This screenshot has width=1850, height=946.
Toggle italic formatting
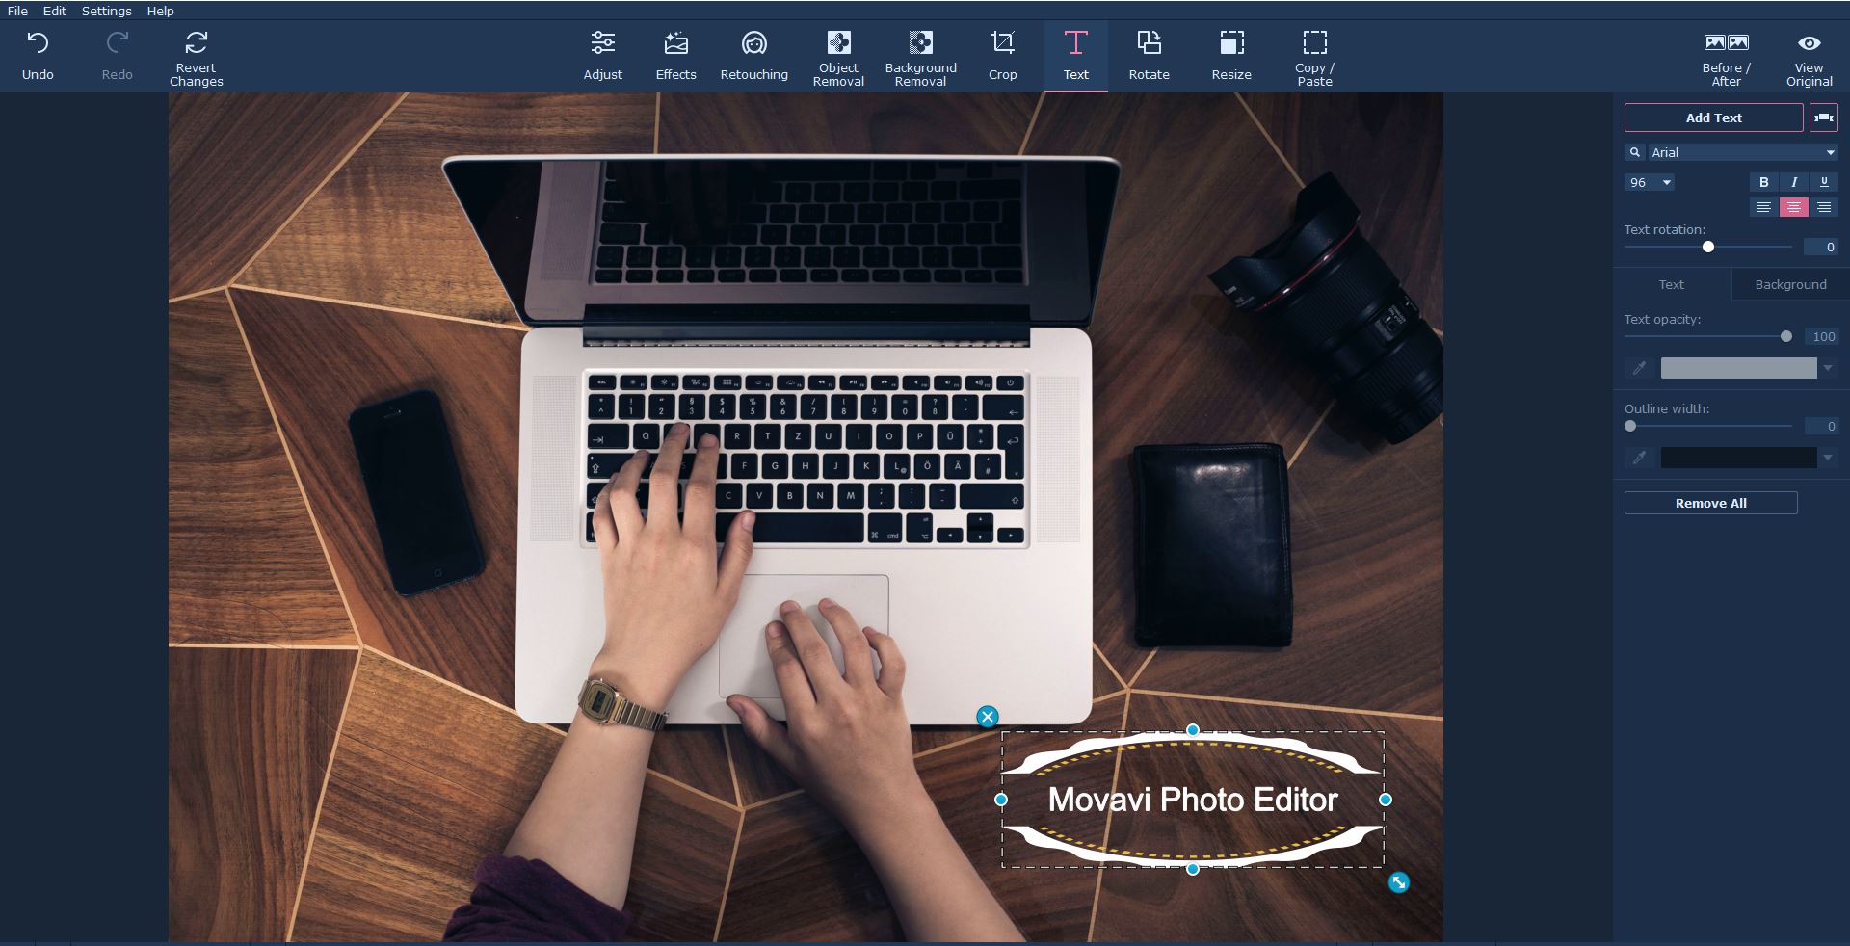click(1793, 182)
